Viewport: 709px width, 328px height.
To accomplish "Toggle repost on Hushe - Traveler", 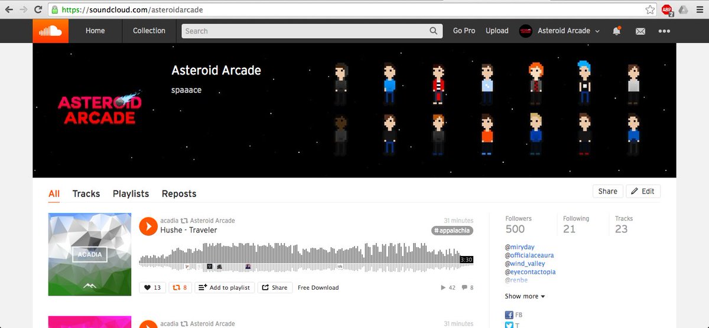I will 180,287.
